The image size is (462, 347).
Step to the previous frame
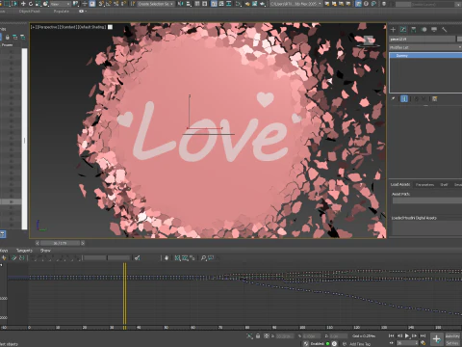click(399, 335)
